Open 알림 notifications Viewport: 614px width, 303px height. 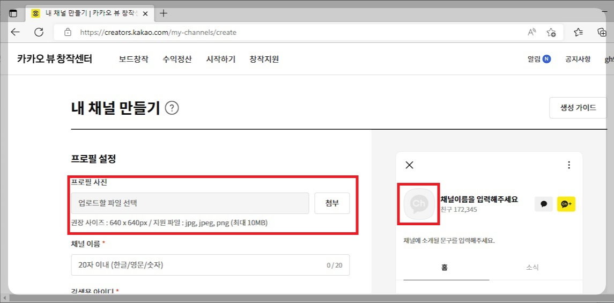coord(534,59)
